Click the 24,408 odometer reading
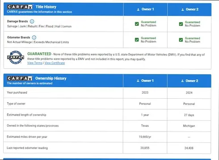The width and height of the screenshot is (219, 160). tap(189, 148)
